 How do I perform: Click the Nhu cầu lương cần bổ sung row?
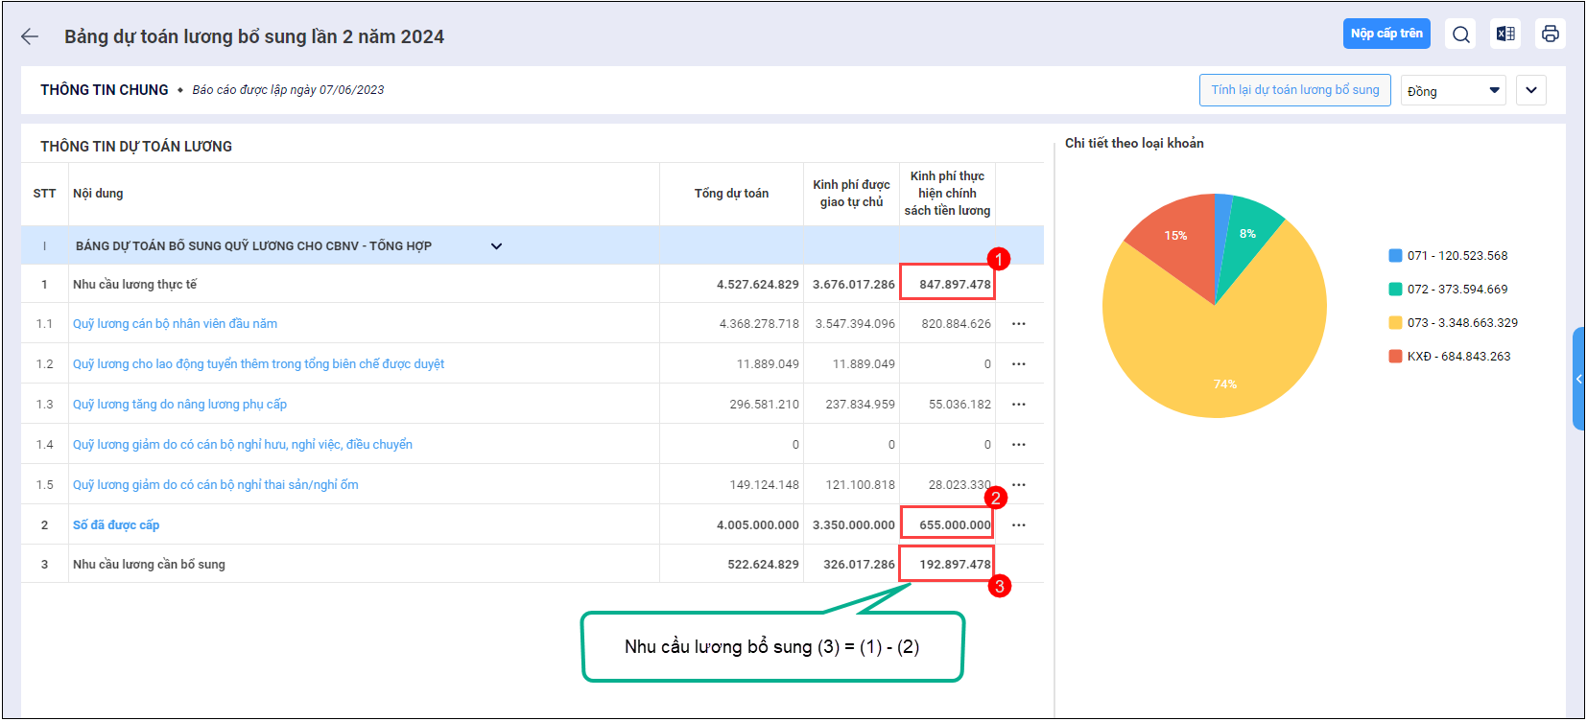[533, 564]
